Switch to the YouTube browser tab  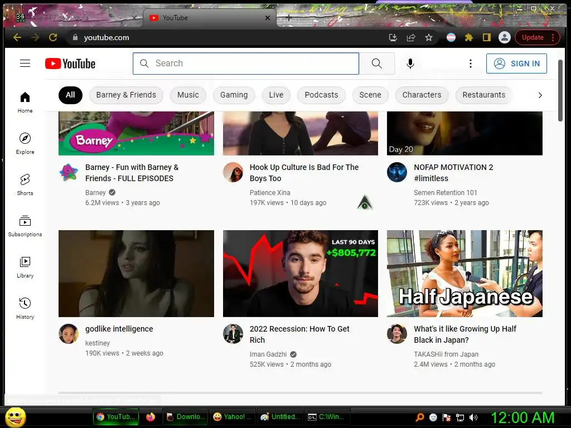click(x=210, y=18)
